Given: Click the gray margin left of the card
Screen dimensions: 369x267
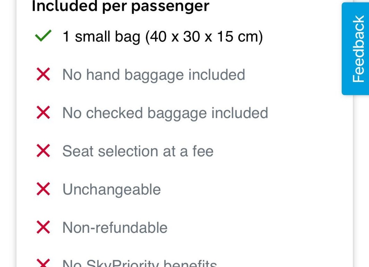Looking at the screenshot, I should click(8, 138).
